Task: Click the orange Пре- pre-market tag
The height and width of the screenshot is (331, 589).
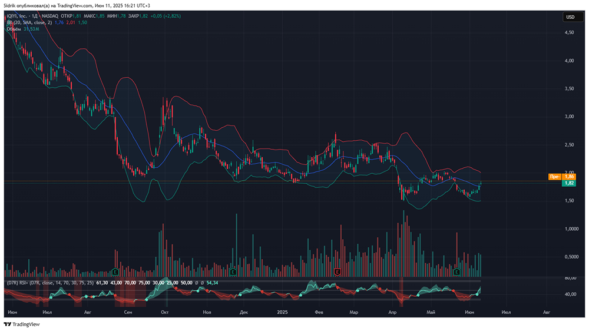Action: coord(555,177)
